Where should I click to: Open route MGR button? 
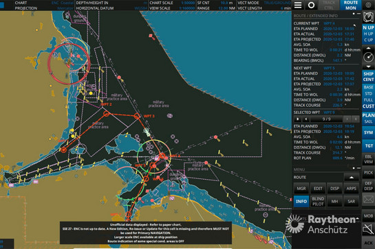(301, 189)
